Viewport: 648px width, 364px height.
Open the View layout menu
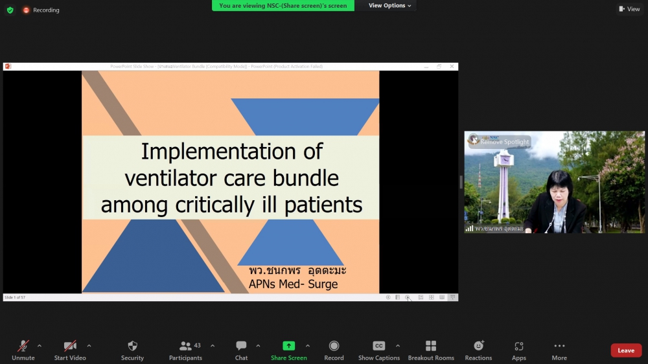(x=629, y=9)
